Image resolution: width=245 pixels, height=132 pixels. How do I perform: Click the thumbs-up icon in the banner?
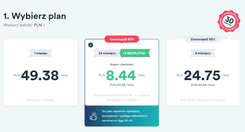[93, 116]
